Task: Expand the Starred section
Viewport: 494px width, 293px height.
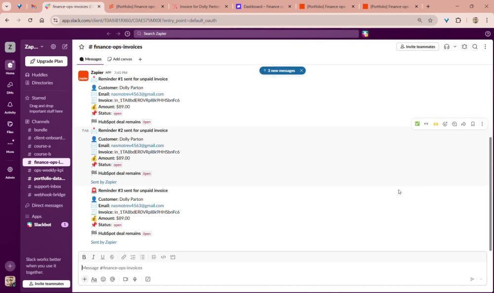Action: click(39, 98)
